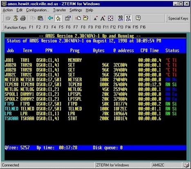Click the larger font A icon
Viewport: 191px width, 169px height.
[x=103, y=18]
